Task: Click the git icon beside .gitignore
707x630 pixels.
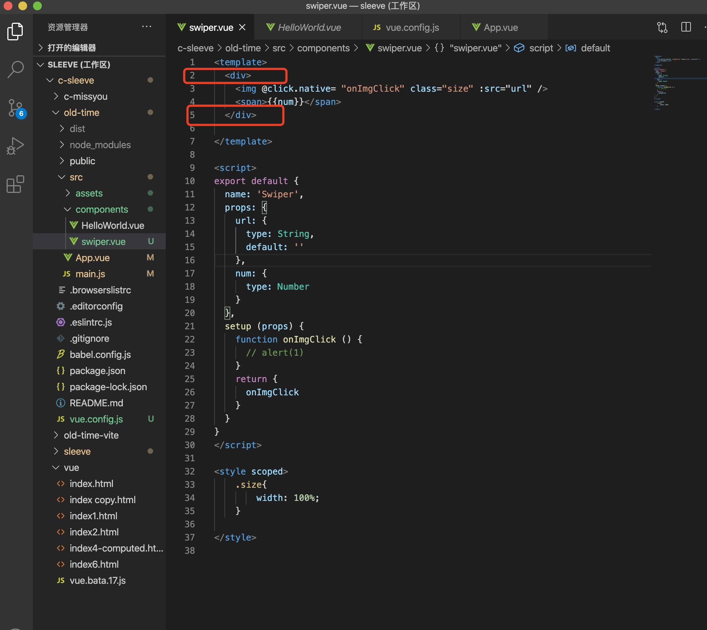Action: pos(61,338)
